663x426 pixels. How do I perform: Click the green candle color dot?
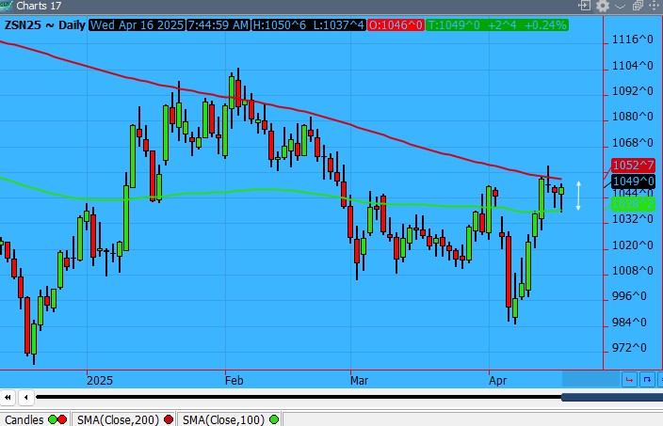tap(54, 419)
